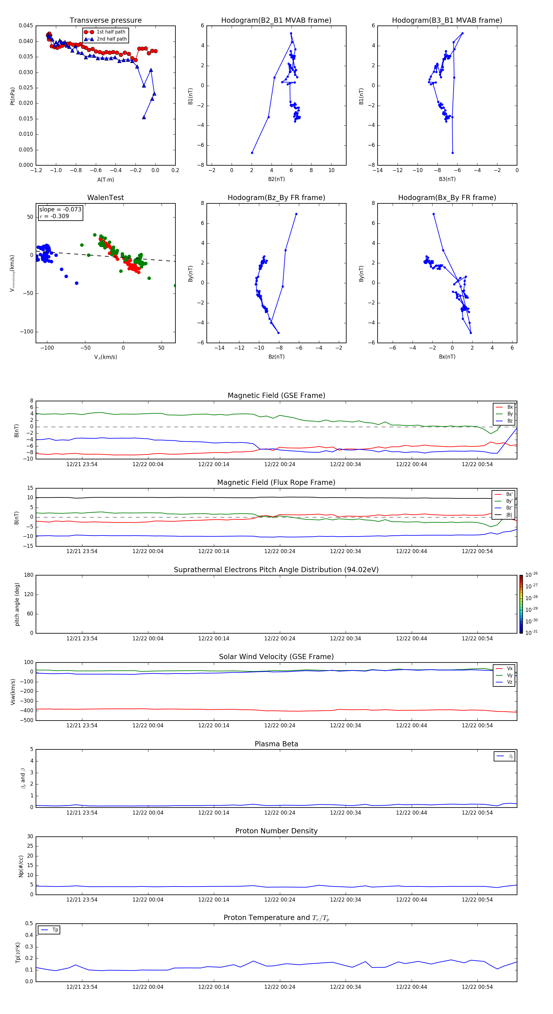Click the 'Bx(nT)' x-axis label

[x=447, y=357]
